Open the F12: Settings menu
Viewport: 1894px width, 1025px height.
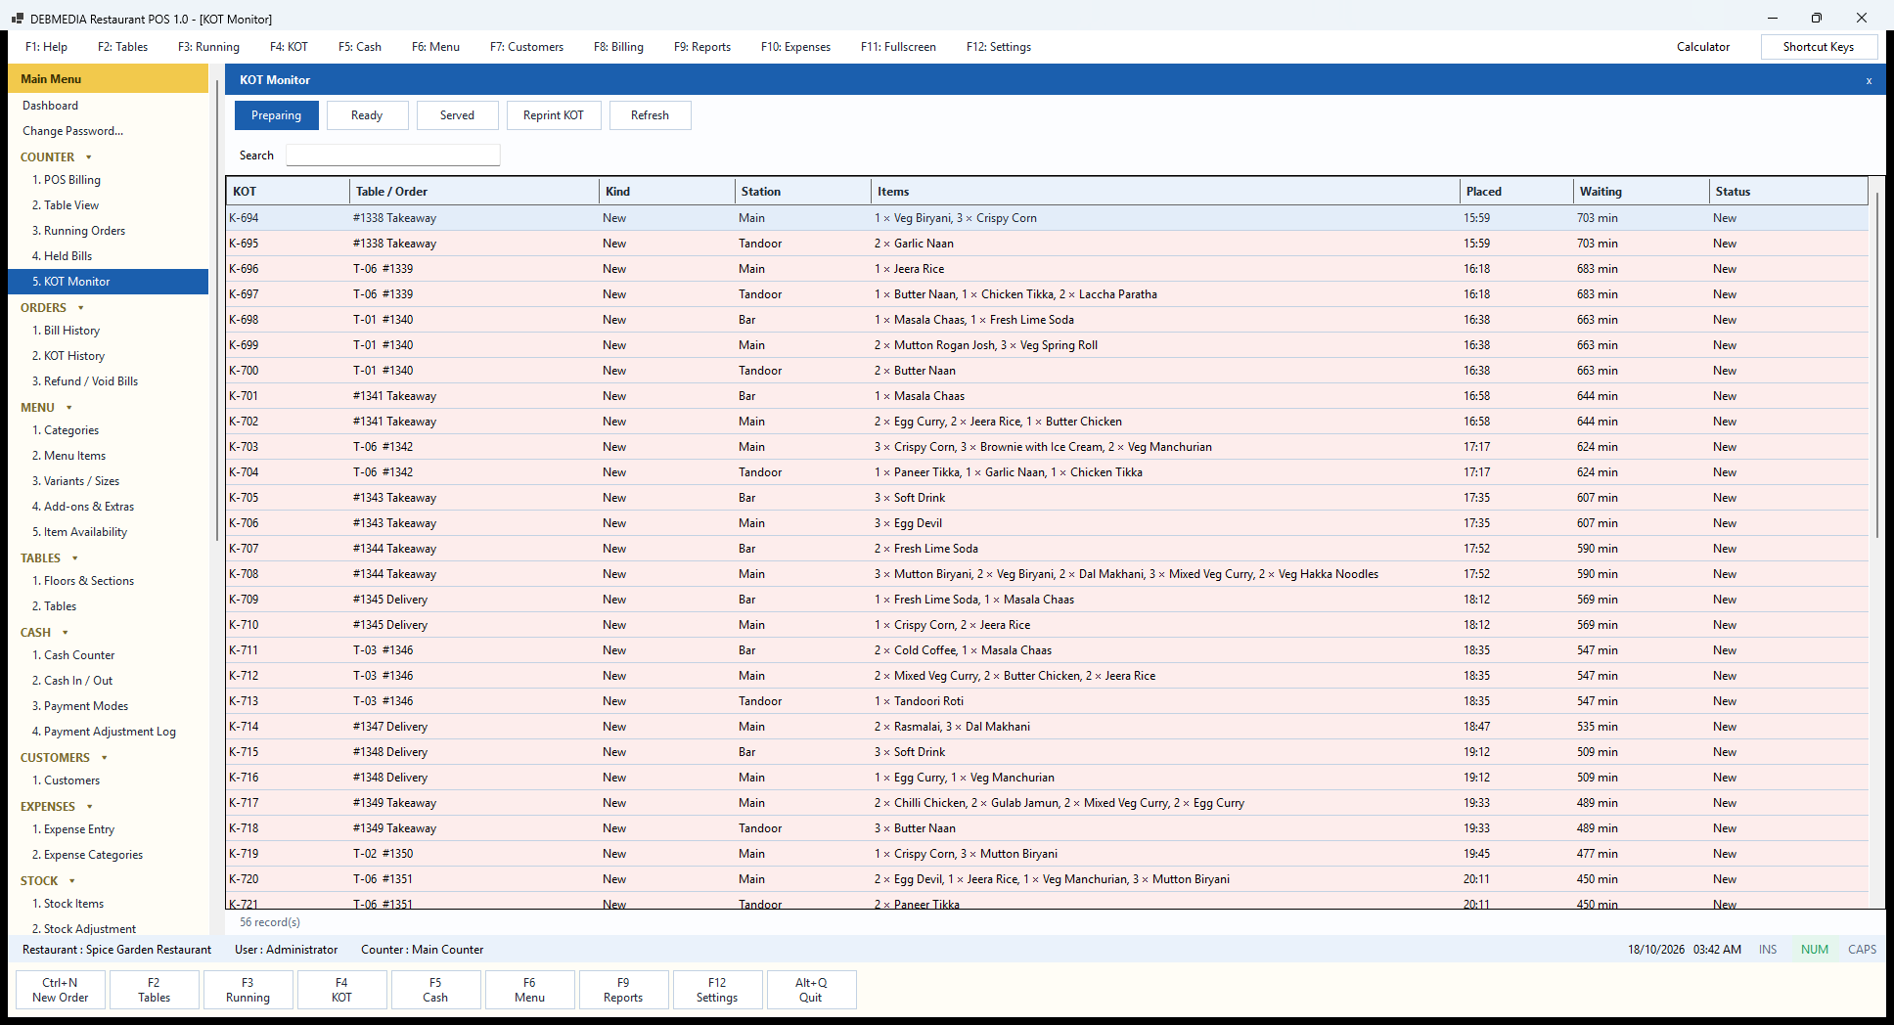[x=998, y=47]
